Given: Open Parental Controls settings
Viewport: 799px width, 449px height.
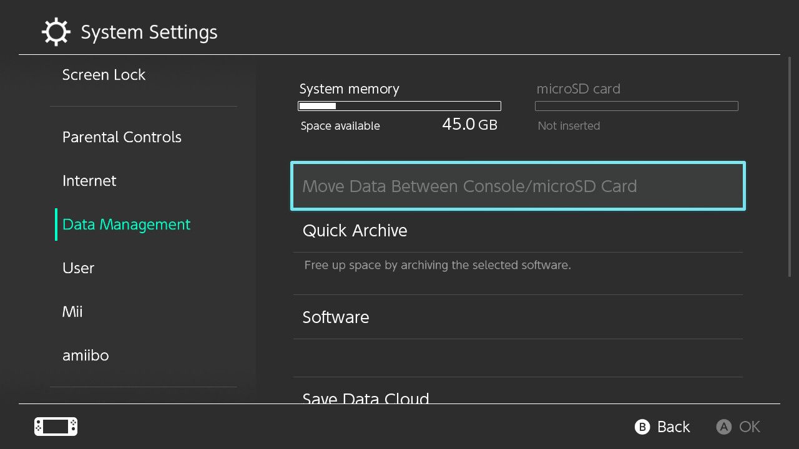Looking at the screenshot, I should click(122, 137).
